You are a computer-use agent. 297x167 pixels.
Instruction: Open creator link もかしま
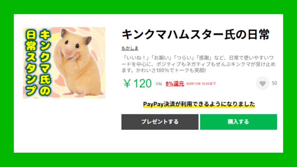pyautogui.click(x=130, y=48)
